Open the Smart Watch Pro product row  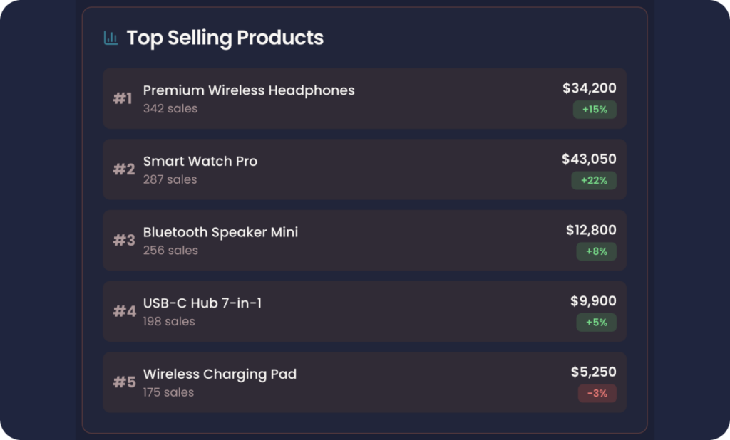tap(364, 169)
